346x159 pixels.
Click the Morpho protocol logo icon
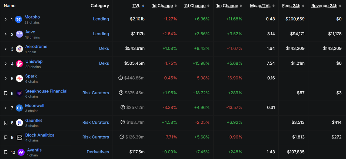[x=19, y=19]
